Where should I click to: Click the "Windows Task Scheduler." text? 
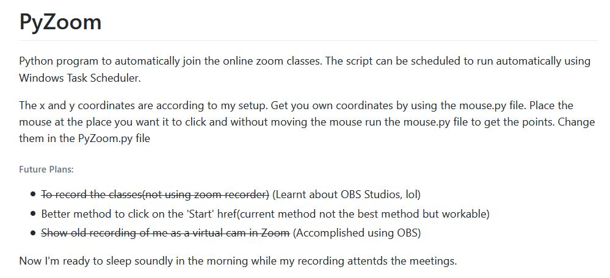(x=80, y=77)
